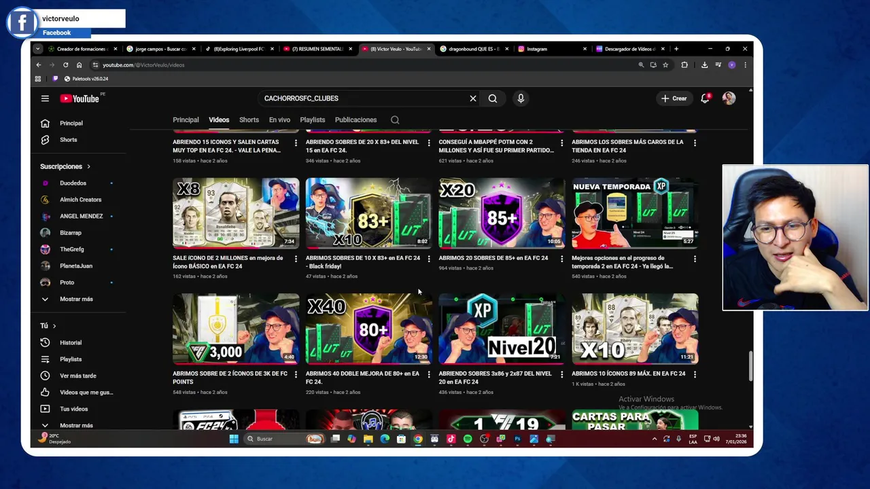Go back with the browser back arrow

point(39,65)
